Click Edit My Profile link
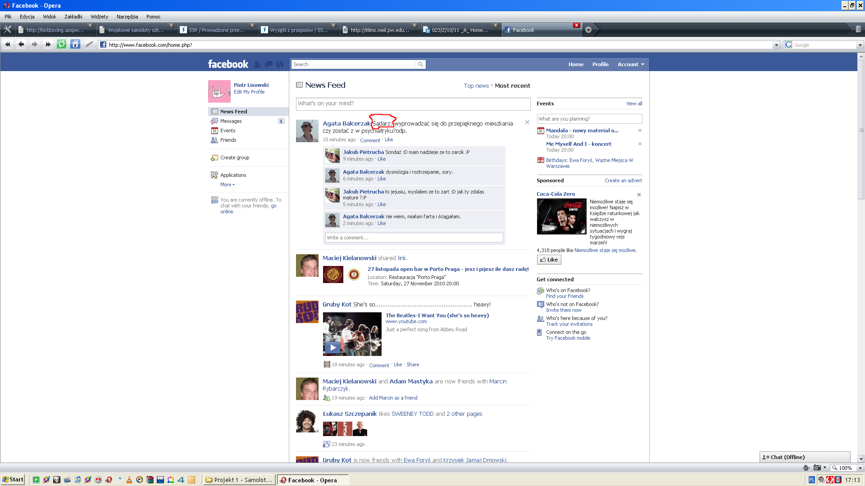 249,92
